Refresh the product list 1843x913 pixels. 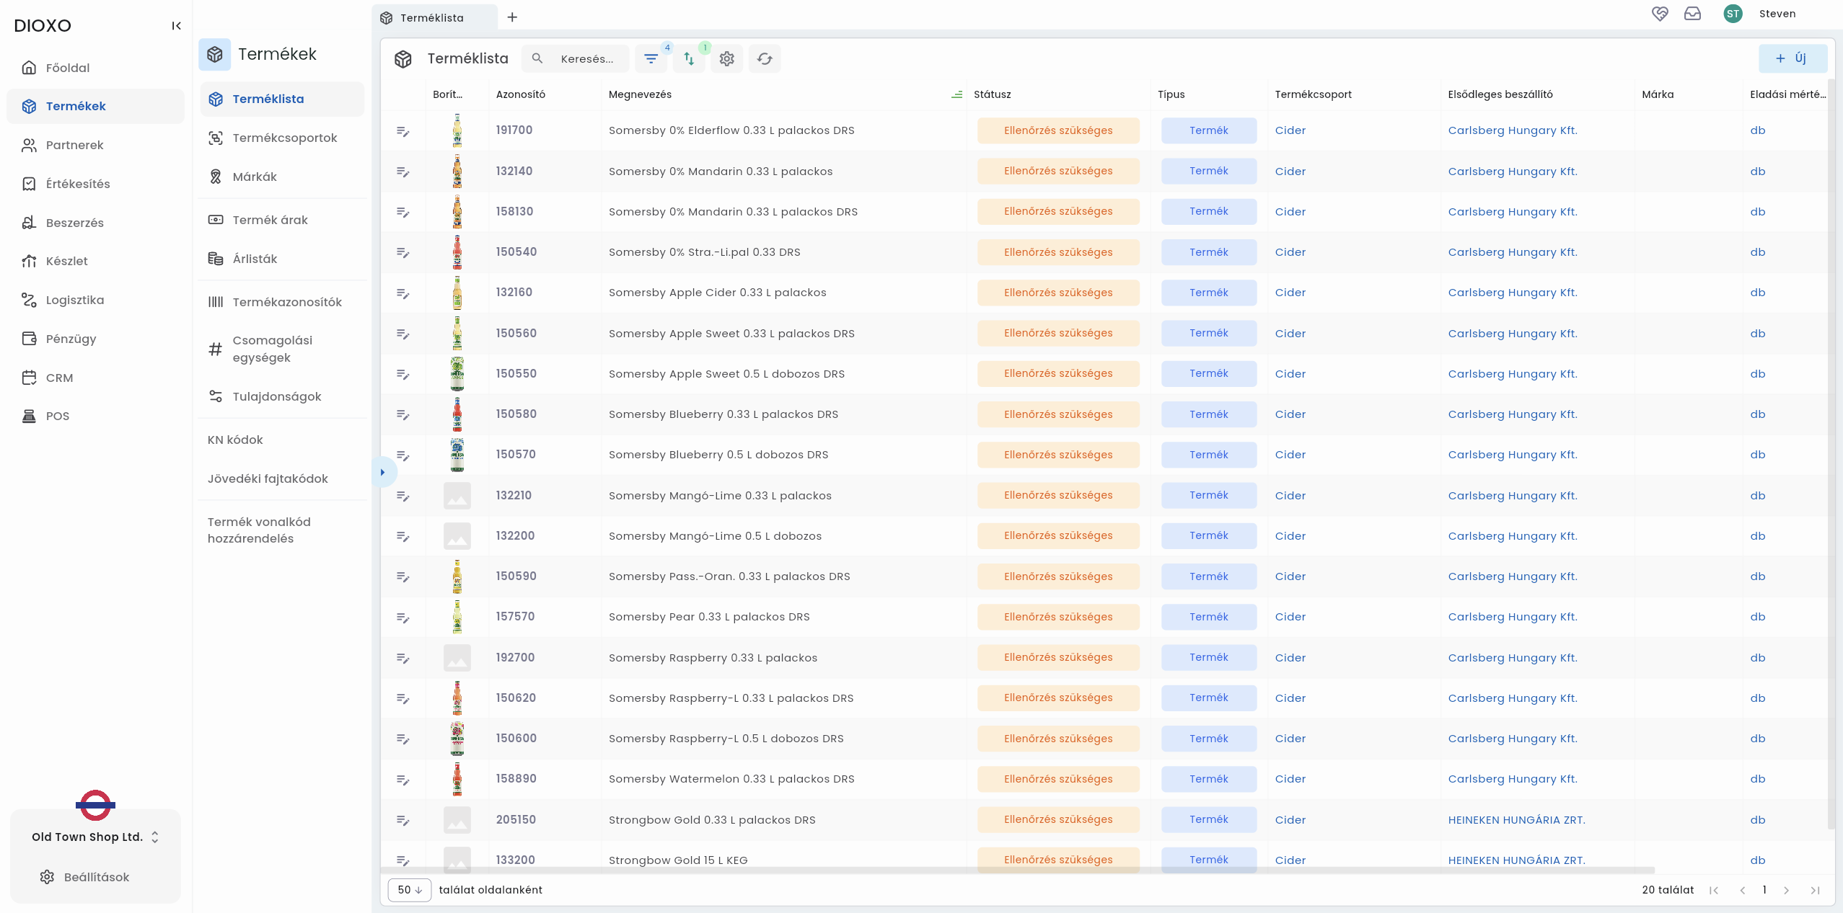point(765,59)
